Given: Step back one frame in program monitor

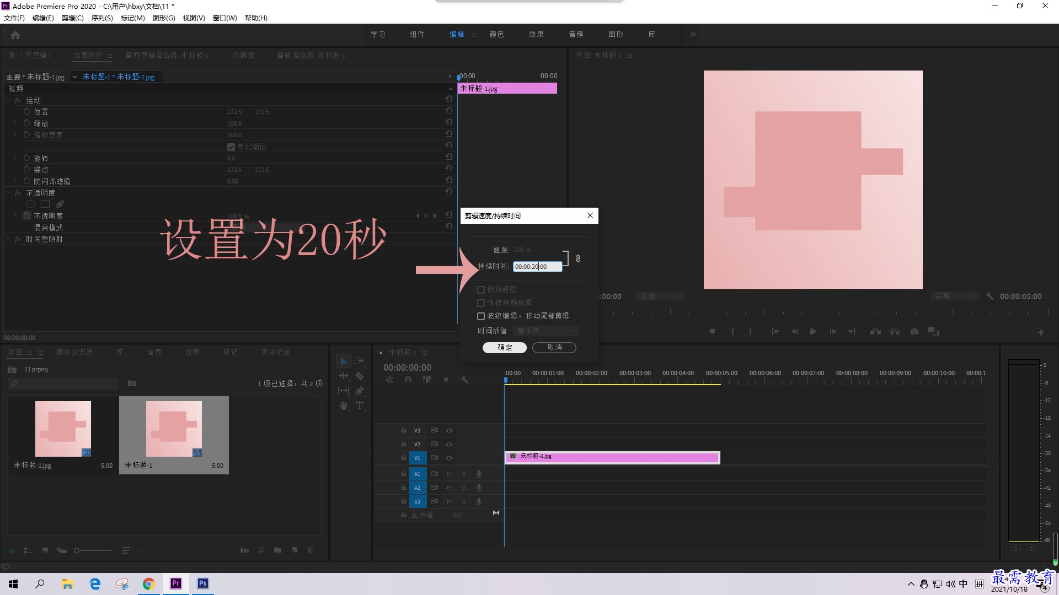Looking at the screenshot, I should pos(794,332).
